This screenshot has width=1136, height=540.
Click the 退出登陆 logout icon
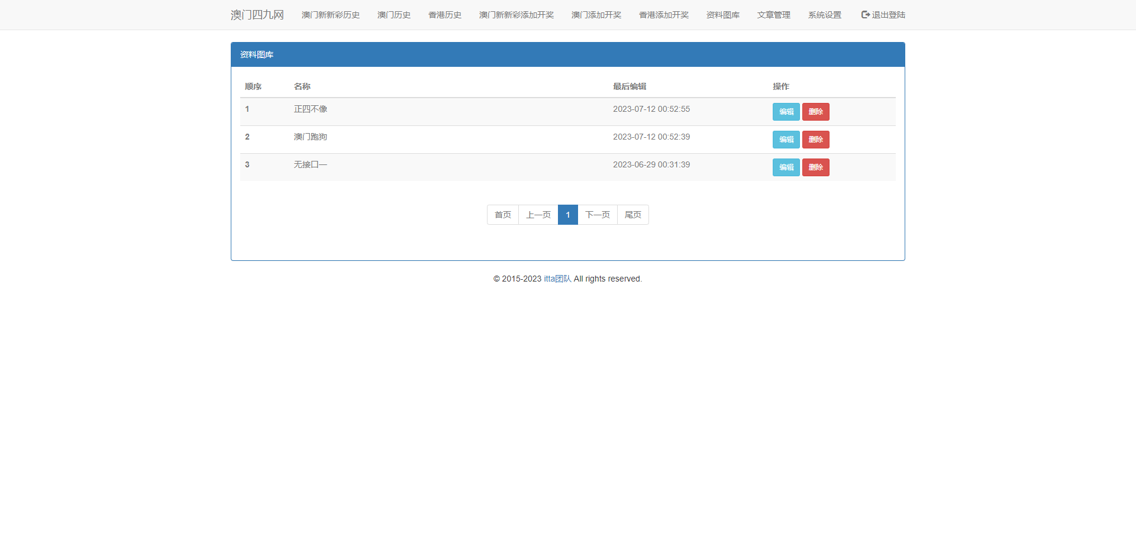(865, 15)
